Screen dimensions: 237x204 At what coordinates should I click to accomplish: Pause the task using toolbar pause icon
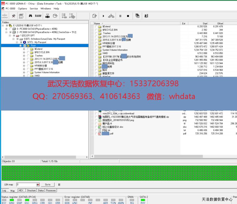(x=120, y=16)
